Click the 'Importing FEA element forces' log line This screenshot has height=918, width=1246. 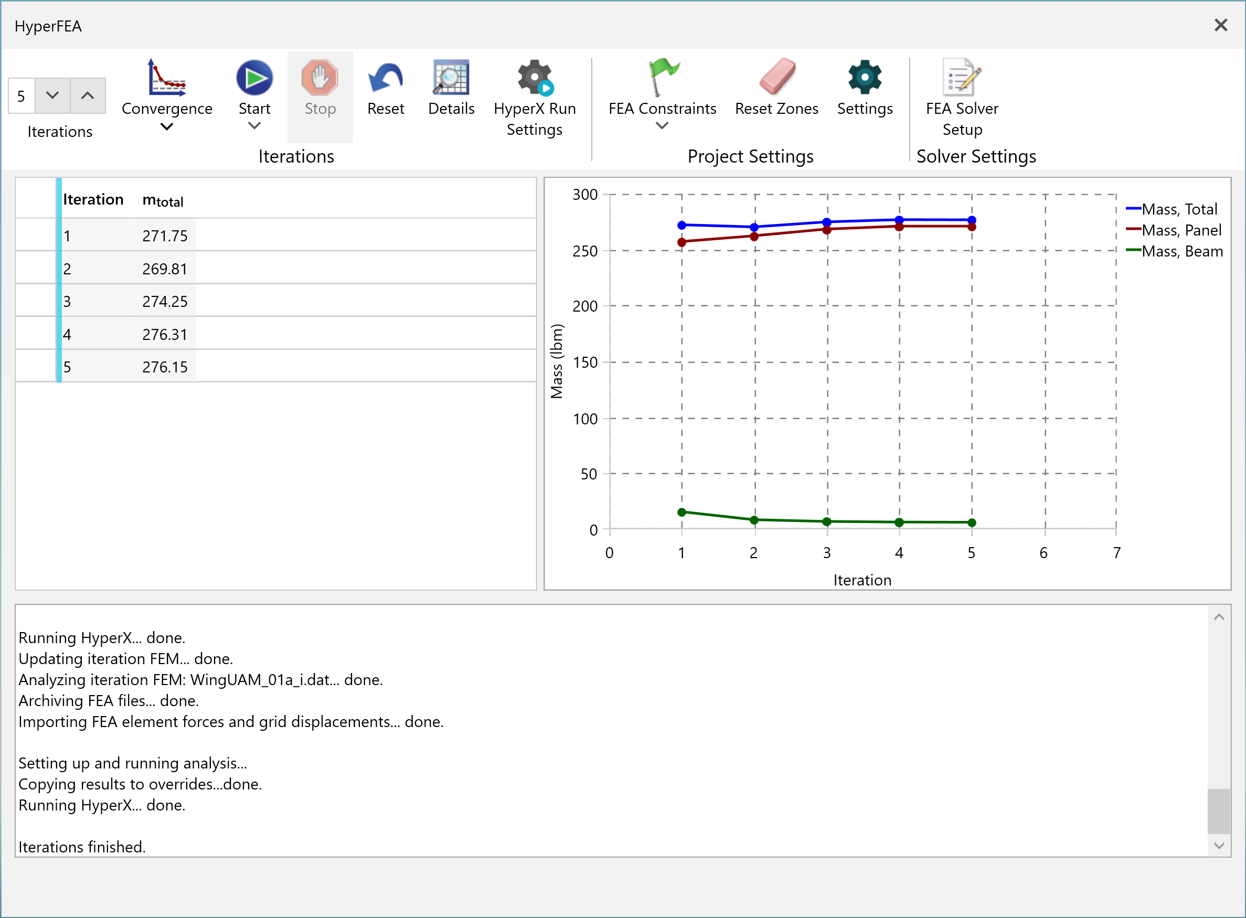tap(231, 721)
